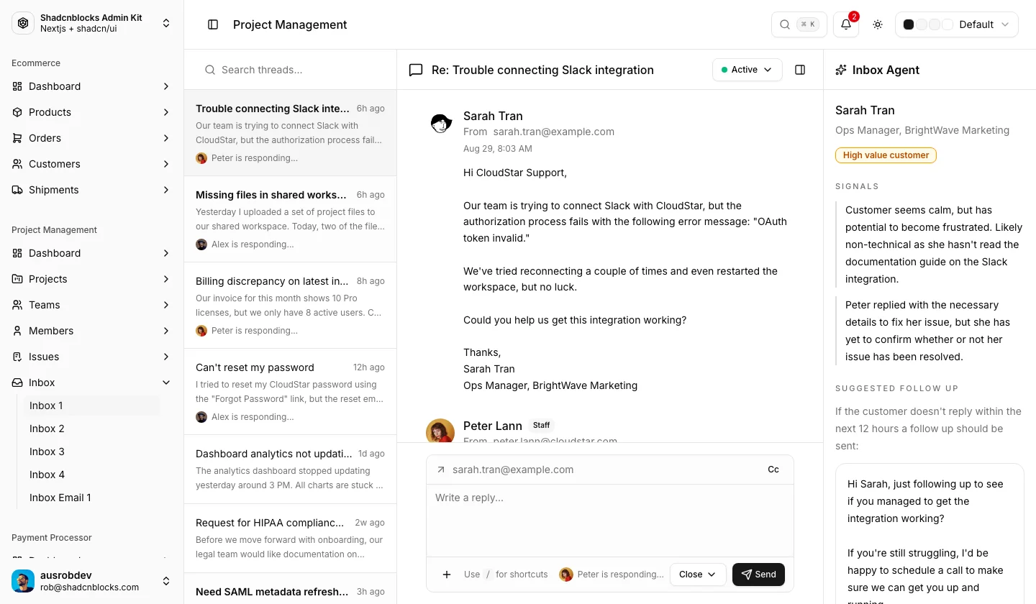
Task: Click the plus attachment icon in reply toolbar
Action: (x=447, y=575)
